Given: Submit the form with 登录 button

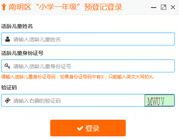Looking at the screenshot, I should 88,128.
